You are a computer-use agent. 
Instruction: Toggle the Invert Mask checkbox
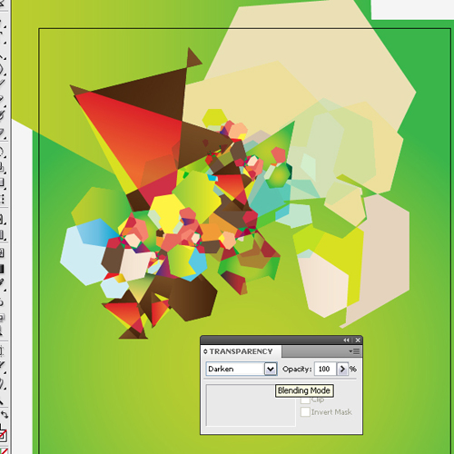click(x=305, y=412)
